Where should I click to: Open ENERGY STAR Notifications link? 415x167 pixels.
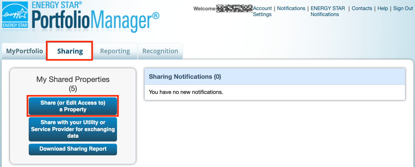click(x=328, y=11)
